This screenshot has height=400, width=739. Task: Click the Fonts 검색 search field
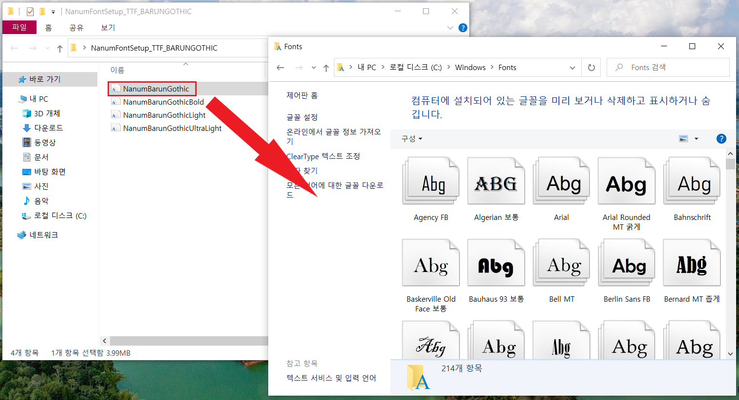point(668,68)
